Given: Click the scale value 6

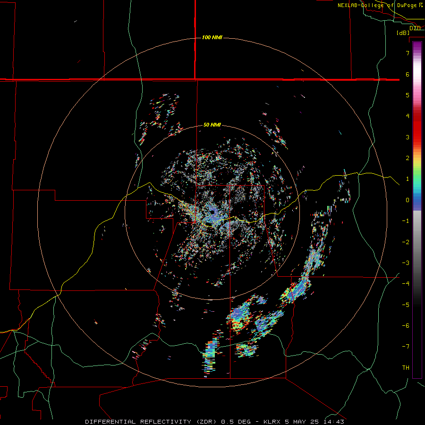Looking at the screenshot, I should click(407, 74).
